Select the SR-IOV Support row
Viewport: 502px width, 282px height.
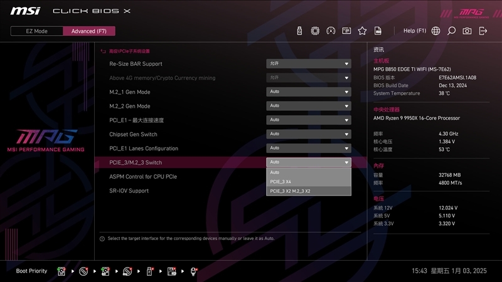129,191
